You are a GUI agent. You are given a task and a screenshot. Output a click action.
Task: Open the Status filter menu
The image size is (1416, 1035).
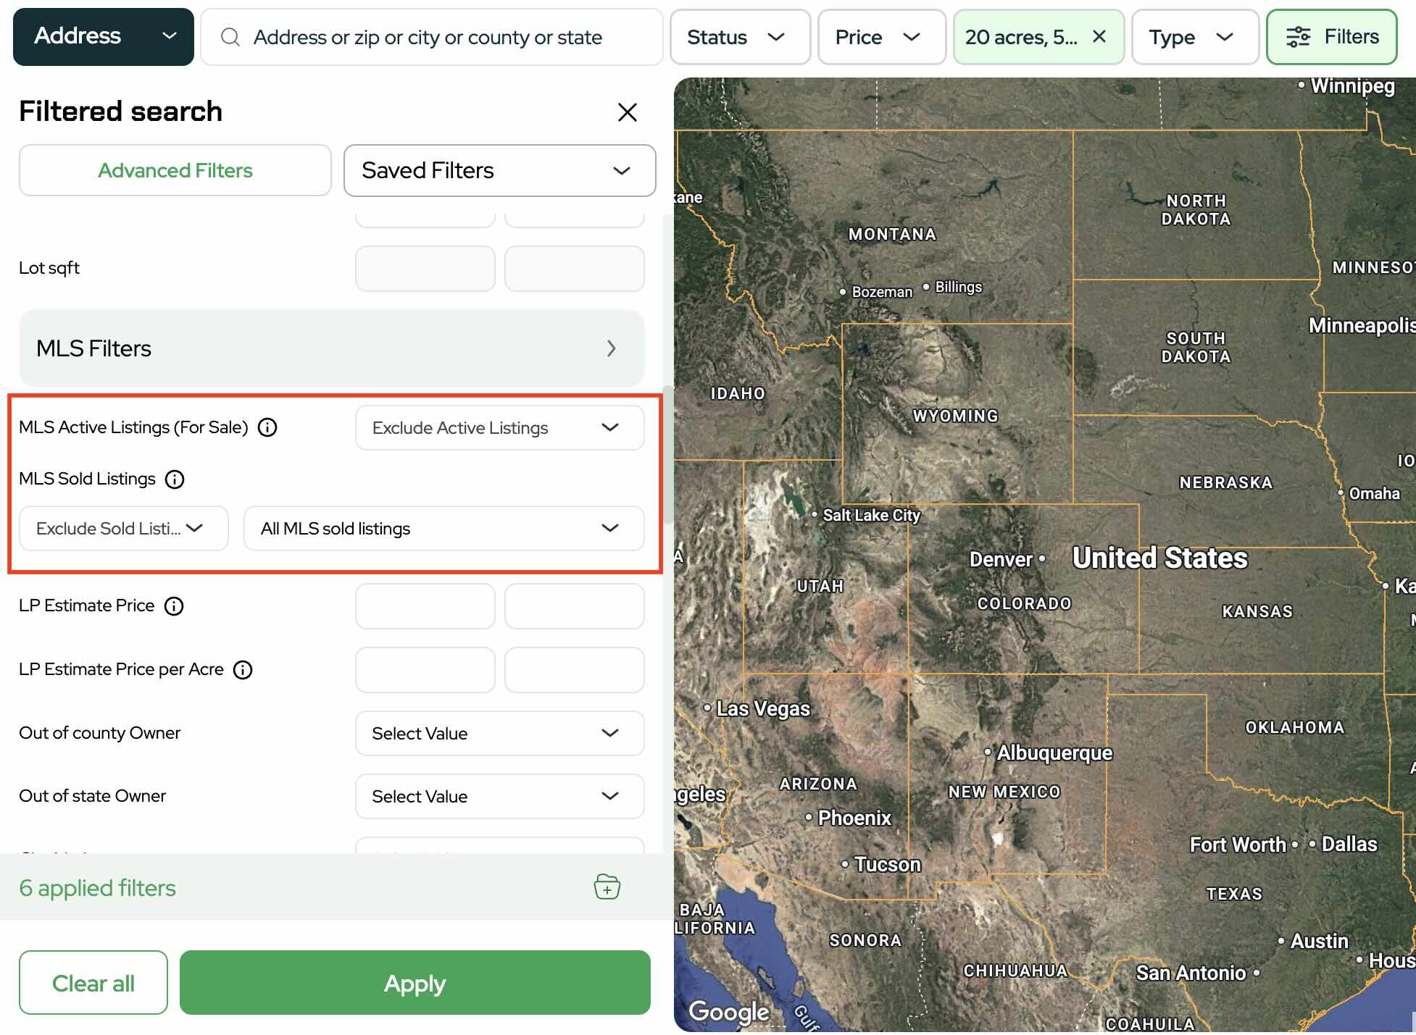(739, 37)
